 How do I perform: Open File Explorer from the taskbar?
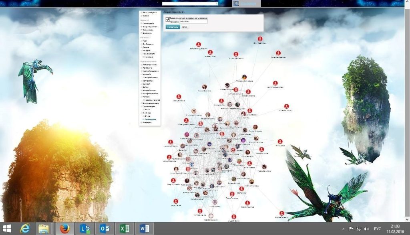tap(44, 229)
